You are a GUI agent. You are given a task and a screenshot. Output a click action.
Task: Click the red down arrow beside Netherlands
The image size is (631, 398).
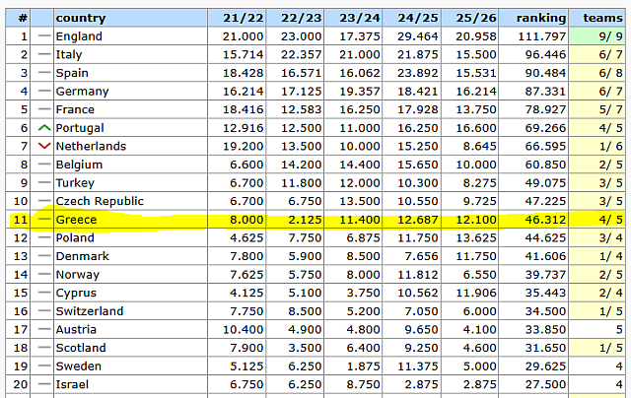(43, 147)
